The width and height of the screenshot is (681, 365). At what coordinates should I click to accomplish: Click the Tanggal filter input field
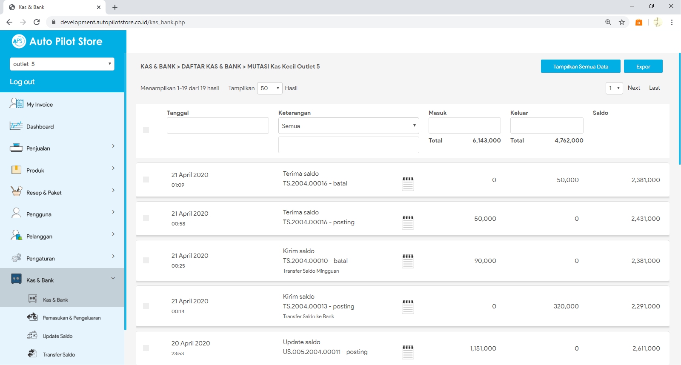[x=217, y=126]
